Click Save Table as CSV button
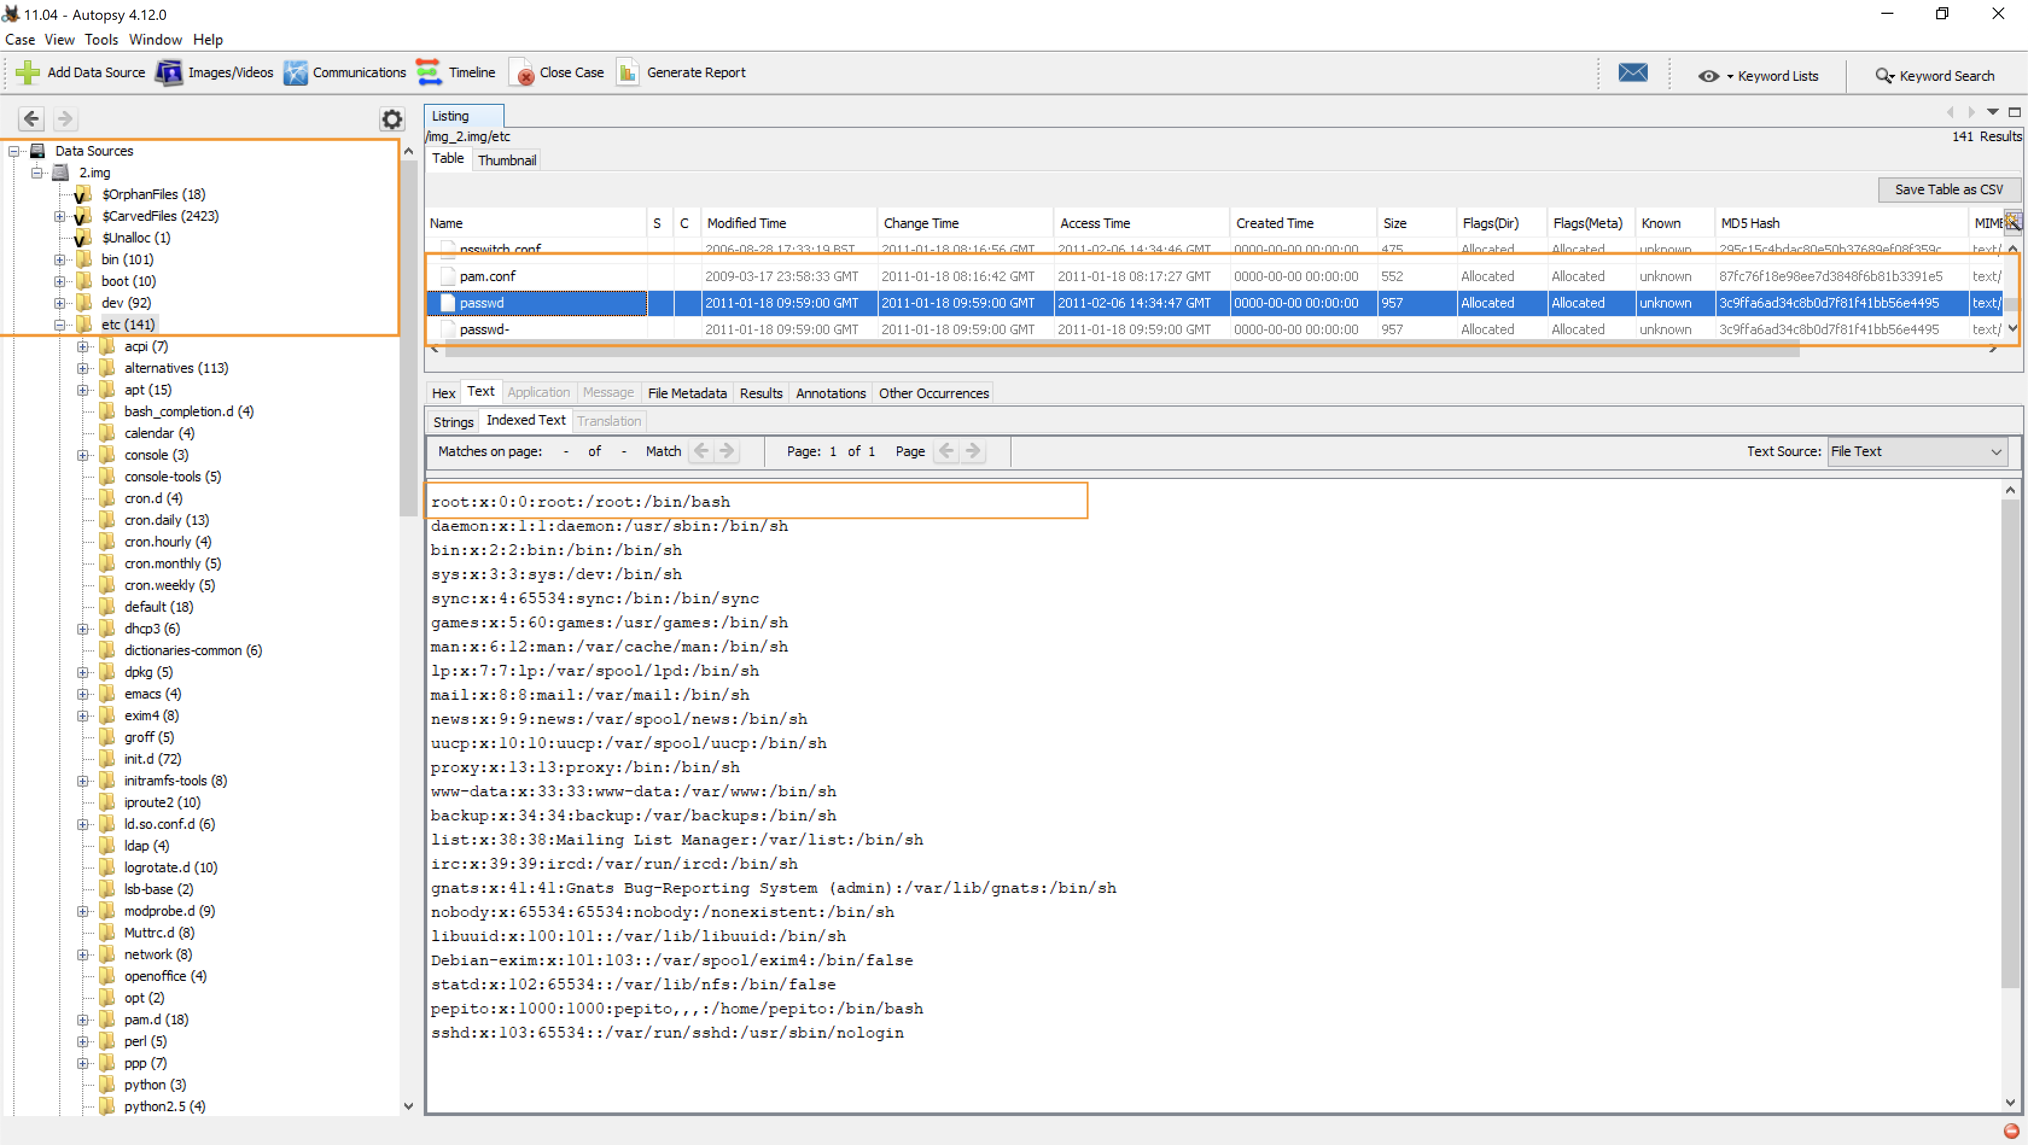This screenshot has width=2028, height=1145. click(x=1948, y=189)
